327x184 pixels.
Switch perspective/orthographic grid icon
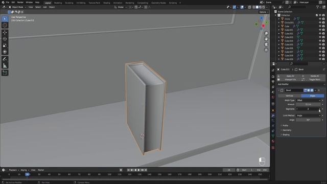point(266,50)
